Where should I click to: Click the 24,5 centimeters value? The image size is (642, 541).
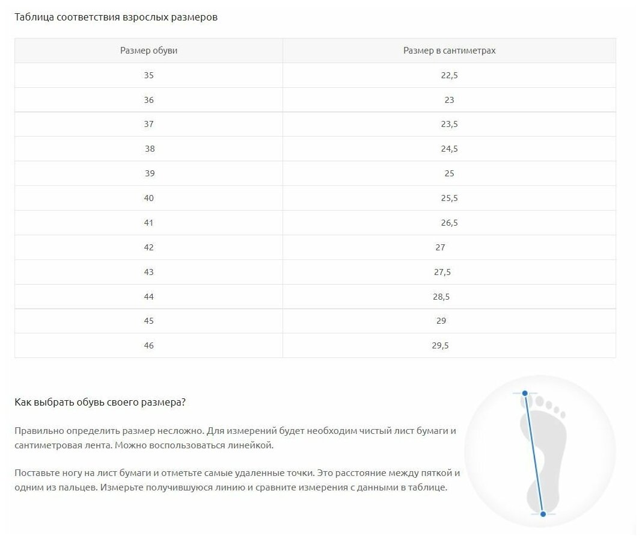449,149
